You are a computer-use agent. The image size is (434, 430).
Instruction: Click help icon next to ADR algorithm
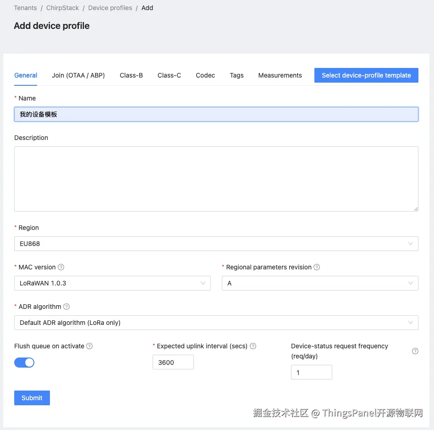pos(66,307)
